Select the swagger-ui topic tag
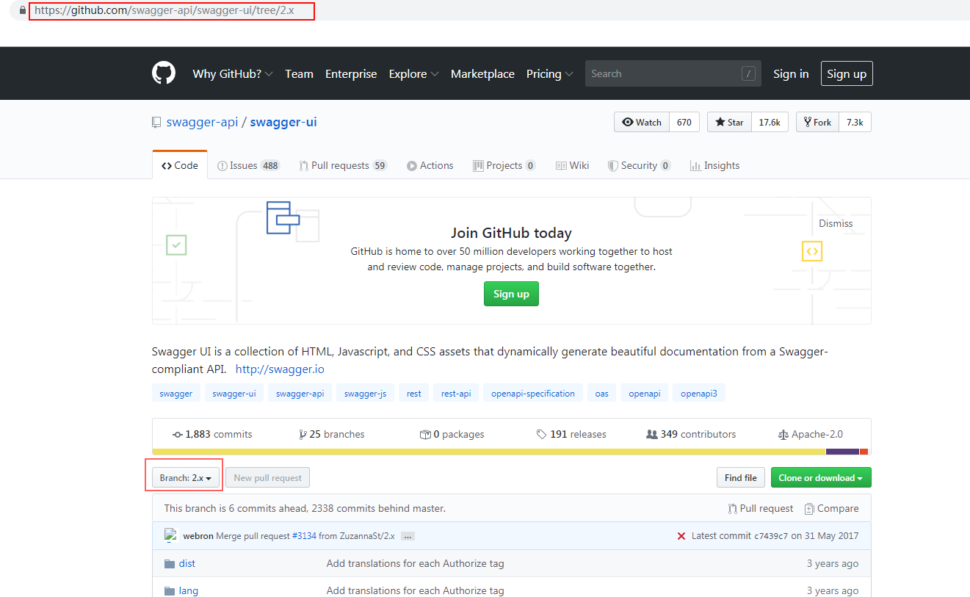Image resolution: width=970 pixels, height=597 pixels. click(234, 393)
